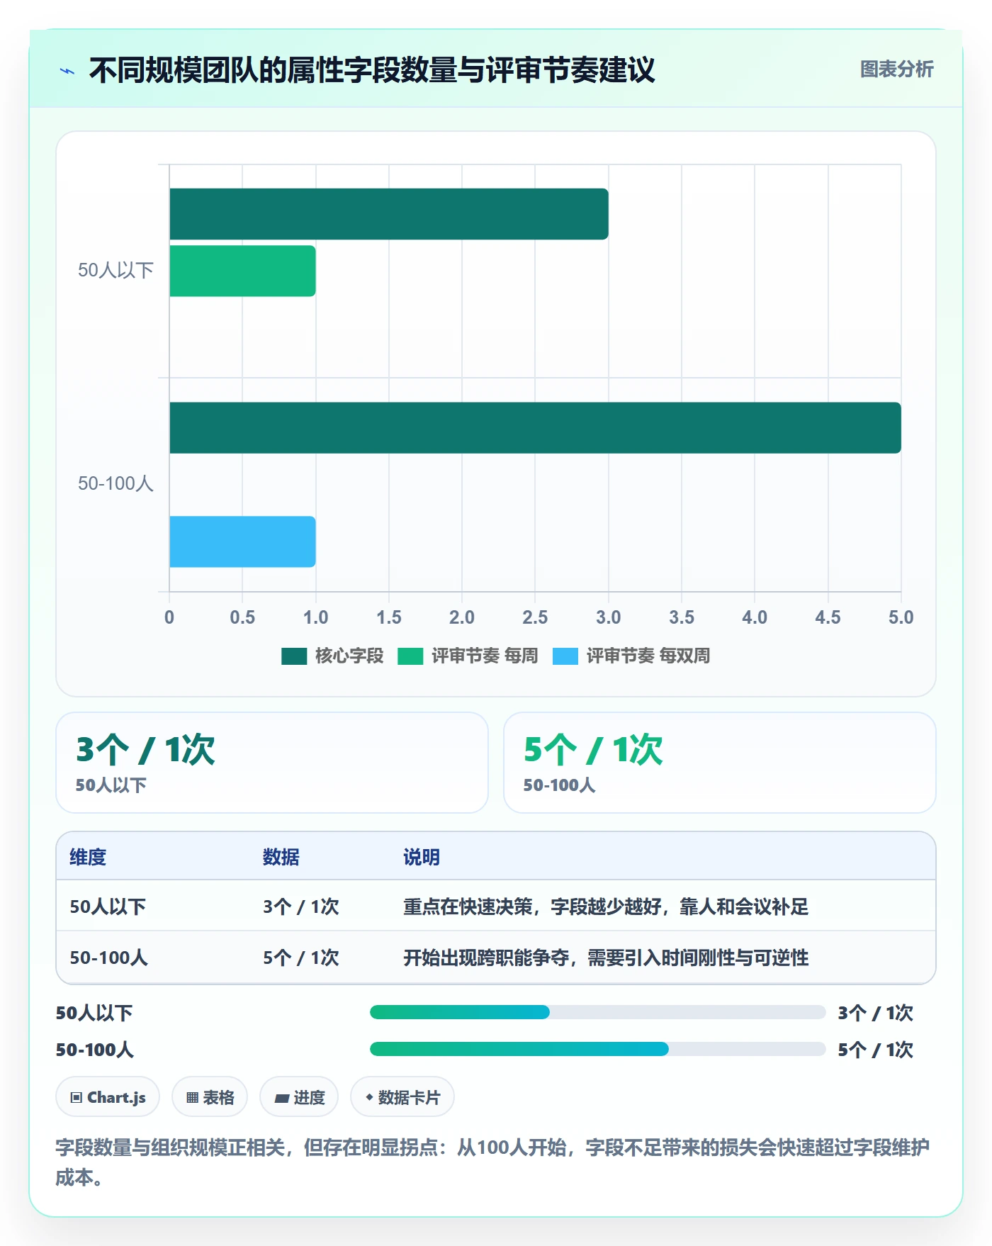992x1246 pixels.
Task: Select the 50人以下 y-axis label
Action: click(115, 270)
